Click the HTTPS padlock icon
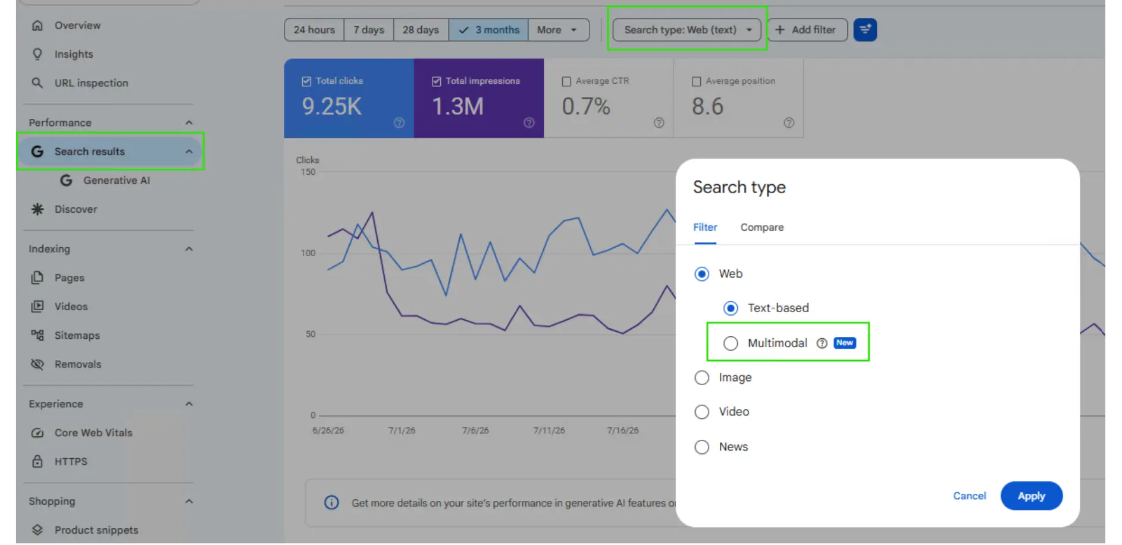Viewport: 1122px width, 545px height. (37, 461)
